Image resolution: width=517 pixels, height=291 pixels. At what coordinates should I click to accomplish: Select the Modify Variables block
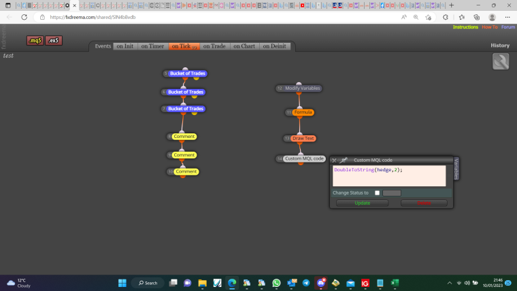(x=302, y=88)
